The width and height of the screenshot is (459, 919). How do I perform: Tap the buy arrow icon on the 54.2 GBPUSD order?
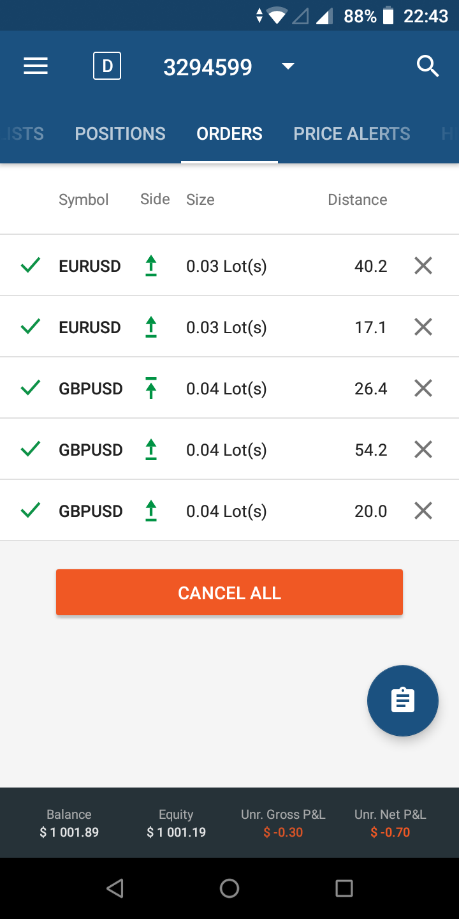coord(151,449)
